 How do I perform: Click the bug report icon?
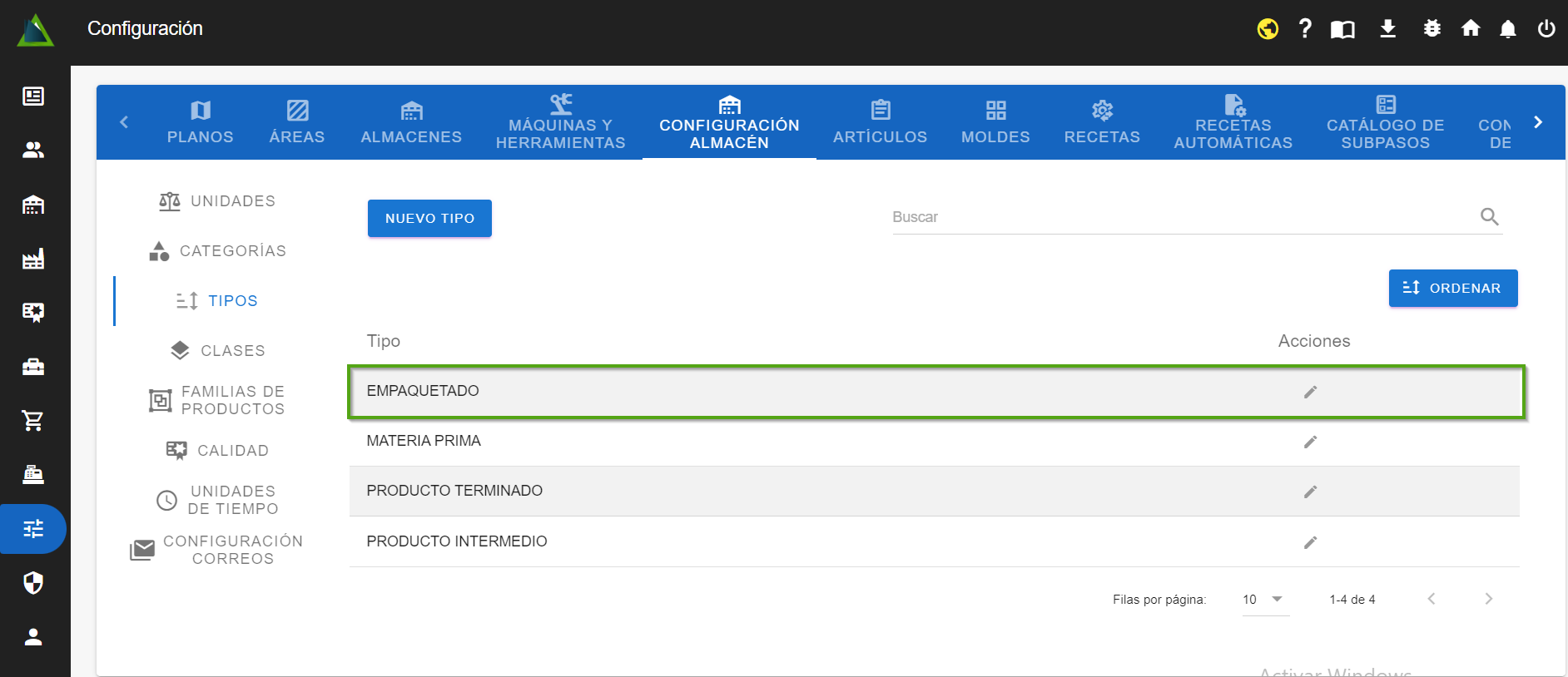(1432, 29)
